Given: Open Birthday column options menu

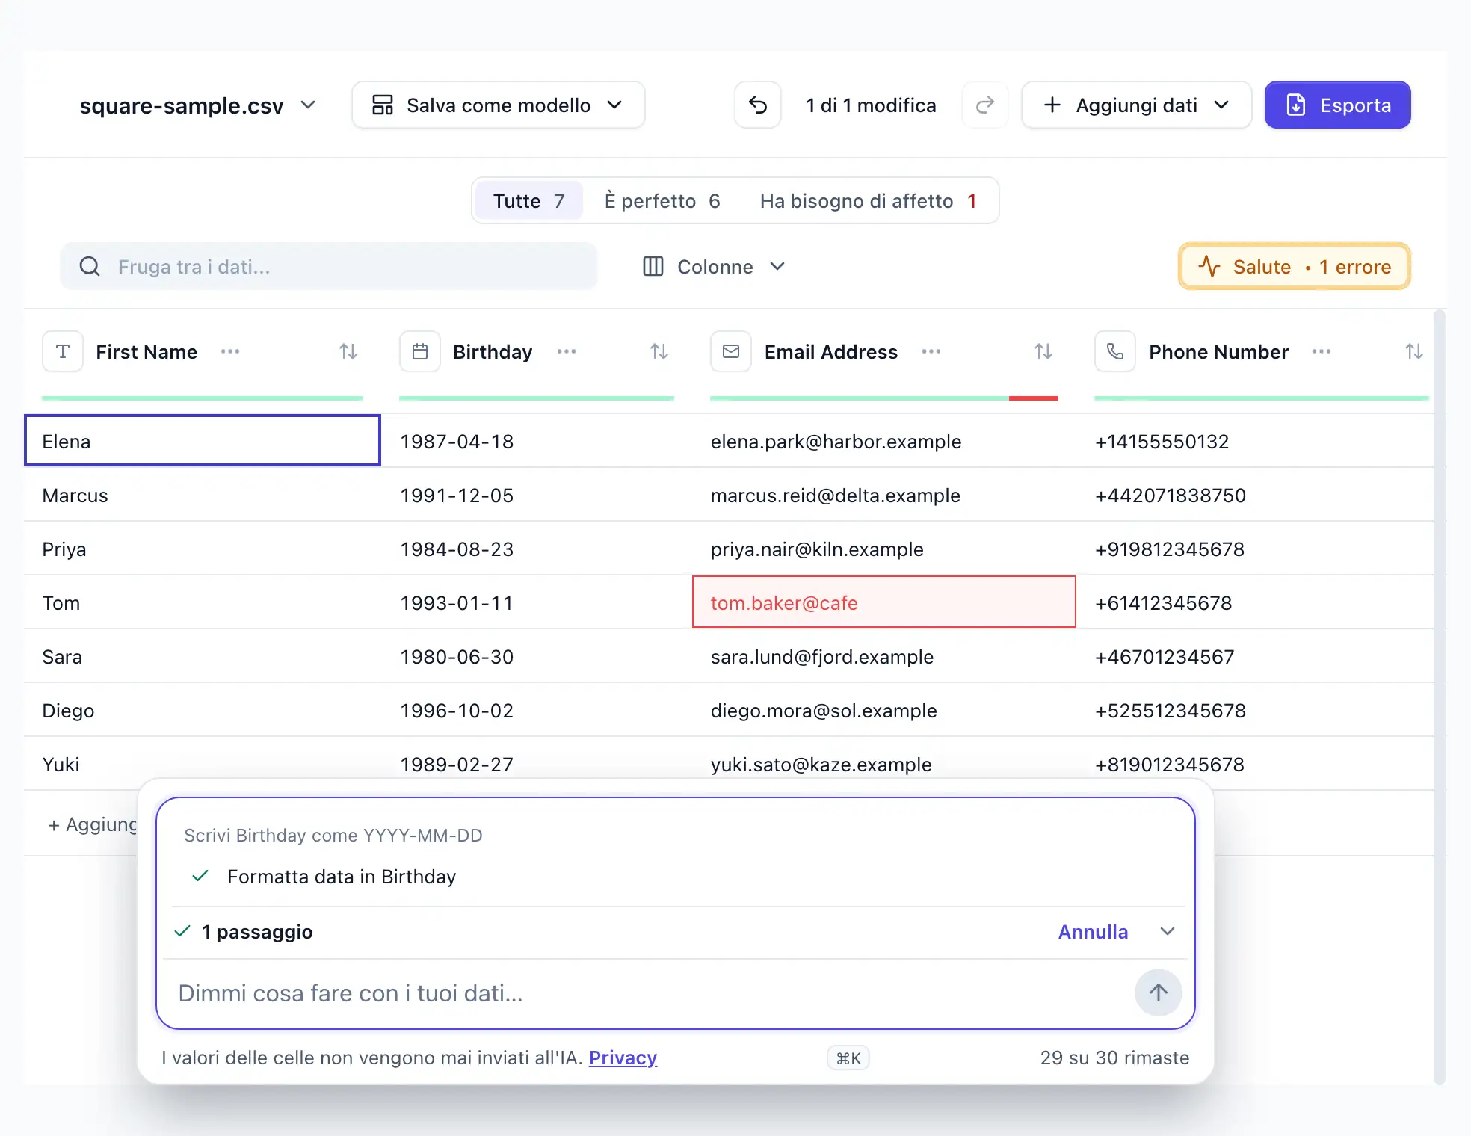Looking at the screenshot, I should pyautogui.click(x=567, y=351).
